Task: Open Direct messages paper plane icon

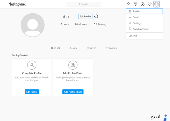Action: pyautogui.click(x=135, y=4)
